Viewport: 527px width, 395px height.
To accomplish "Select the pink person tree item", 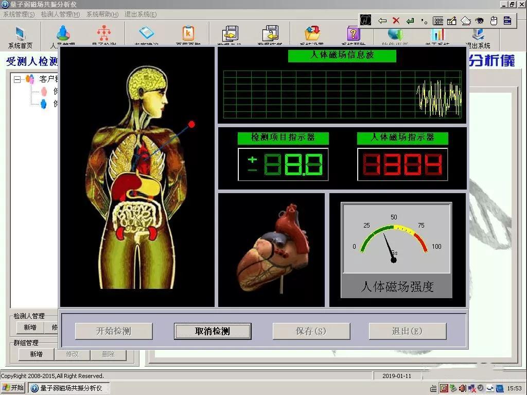I will click(44, 92).
